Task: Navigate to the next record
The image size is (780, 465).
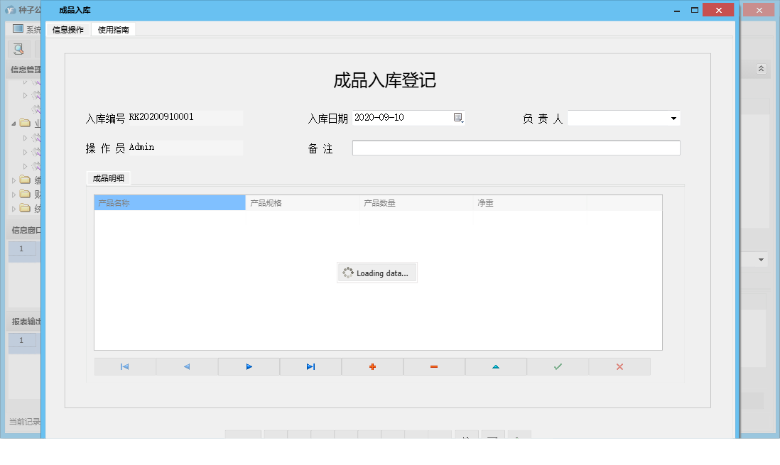Action: tap(249, 366)
